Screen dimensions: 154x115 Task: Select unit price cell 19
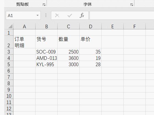click(x=91, y=58)
